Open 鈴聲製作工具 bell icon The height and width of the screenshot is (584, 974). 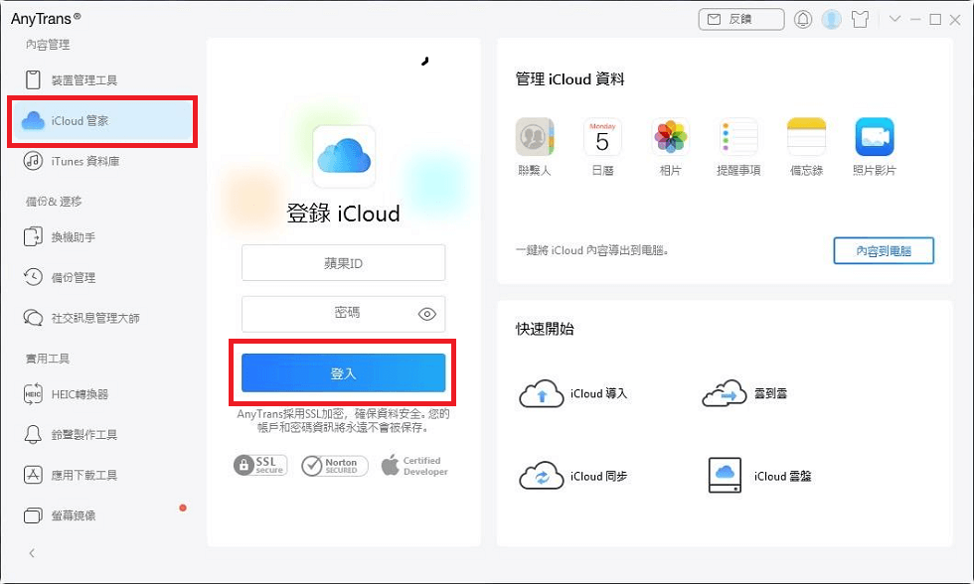33,434
